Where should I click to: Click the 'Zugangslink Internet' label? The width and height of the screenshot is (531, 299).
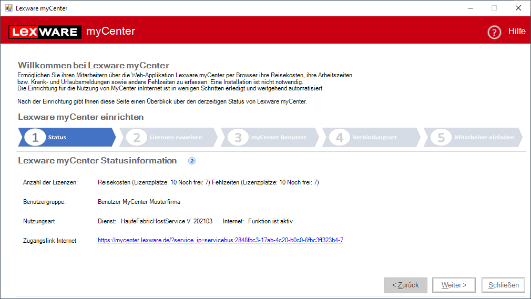50,241
